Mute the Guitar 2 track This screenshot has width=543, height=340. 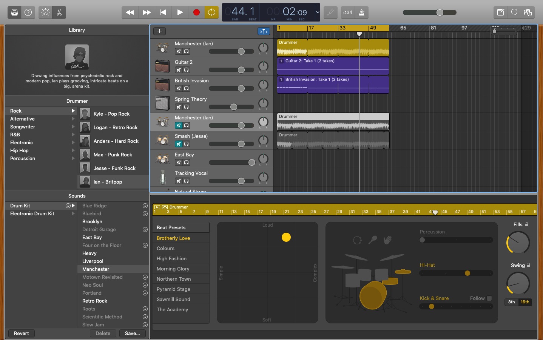[178, 70]
